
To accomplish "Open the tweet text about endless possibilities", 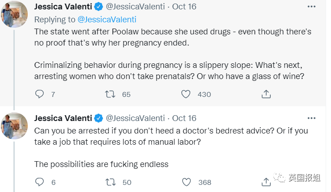I will 101,164.
